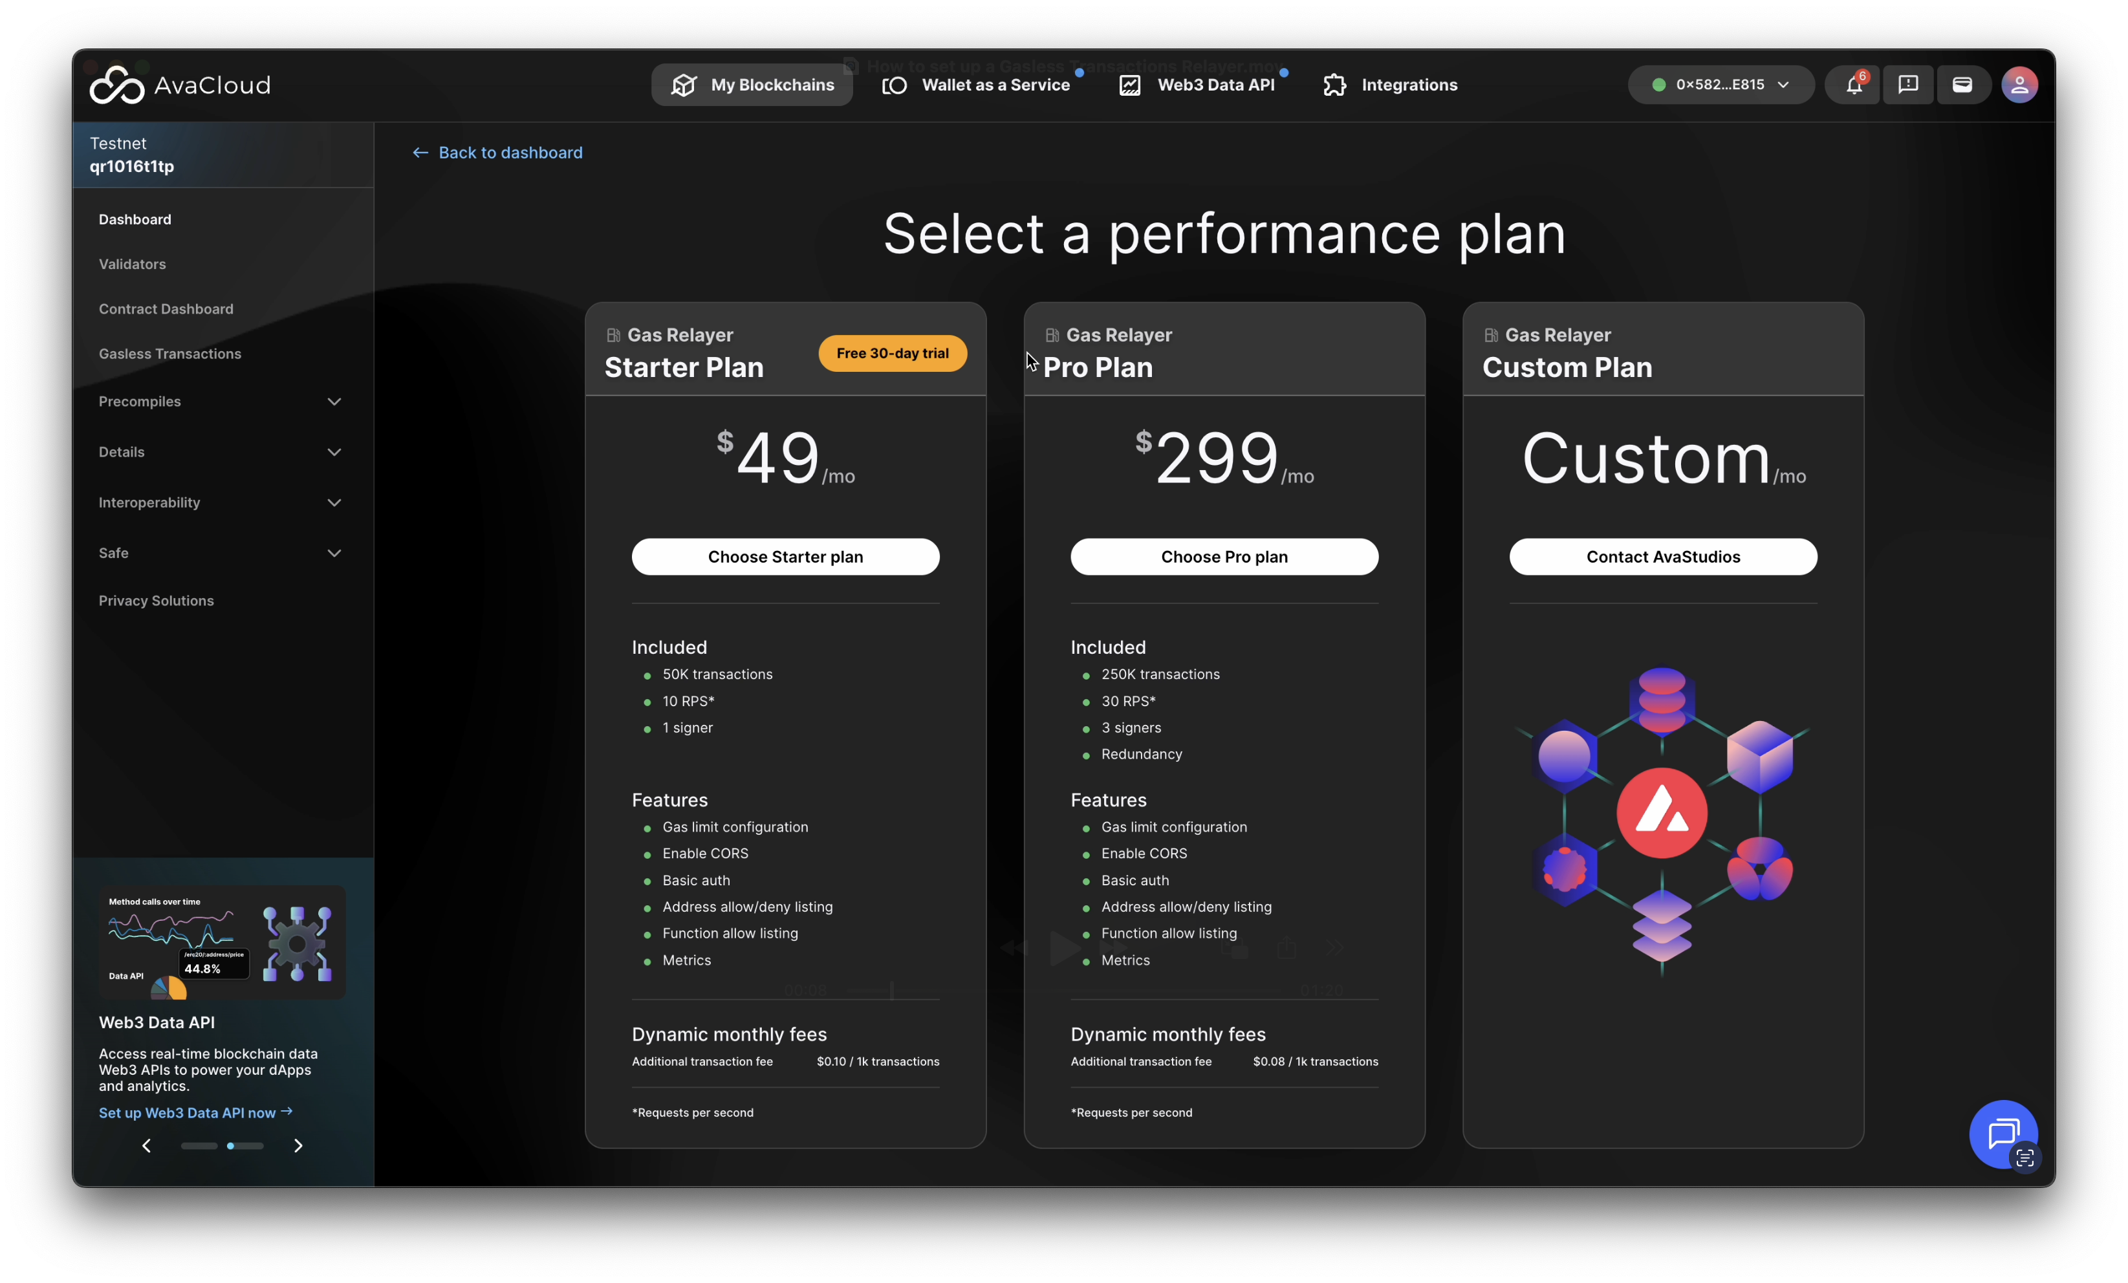Click the AvaCloud logo
Image resolution: width=2128 pixels, height=1283 pixels.
point(180,85)
